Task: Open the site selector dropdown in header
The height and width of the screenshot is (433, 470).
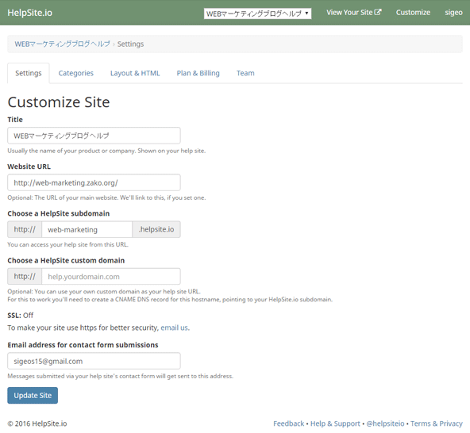Action: (257, 13)
